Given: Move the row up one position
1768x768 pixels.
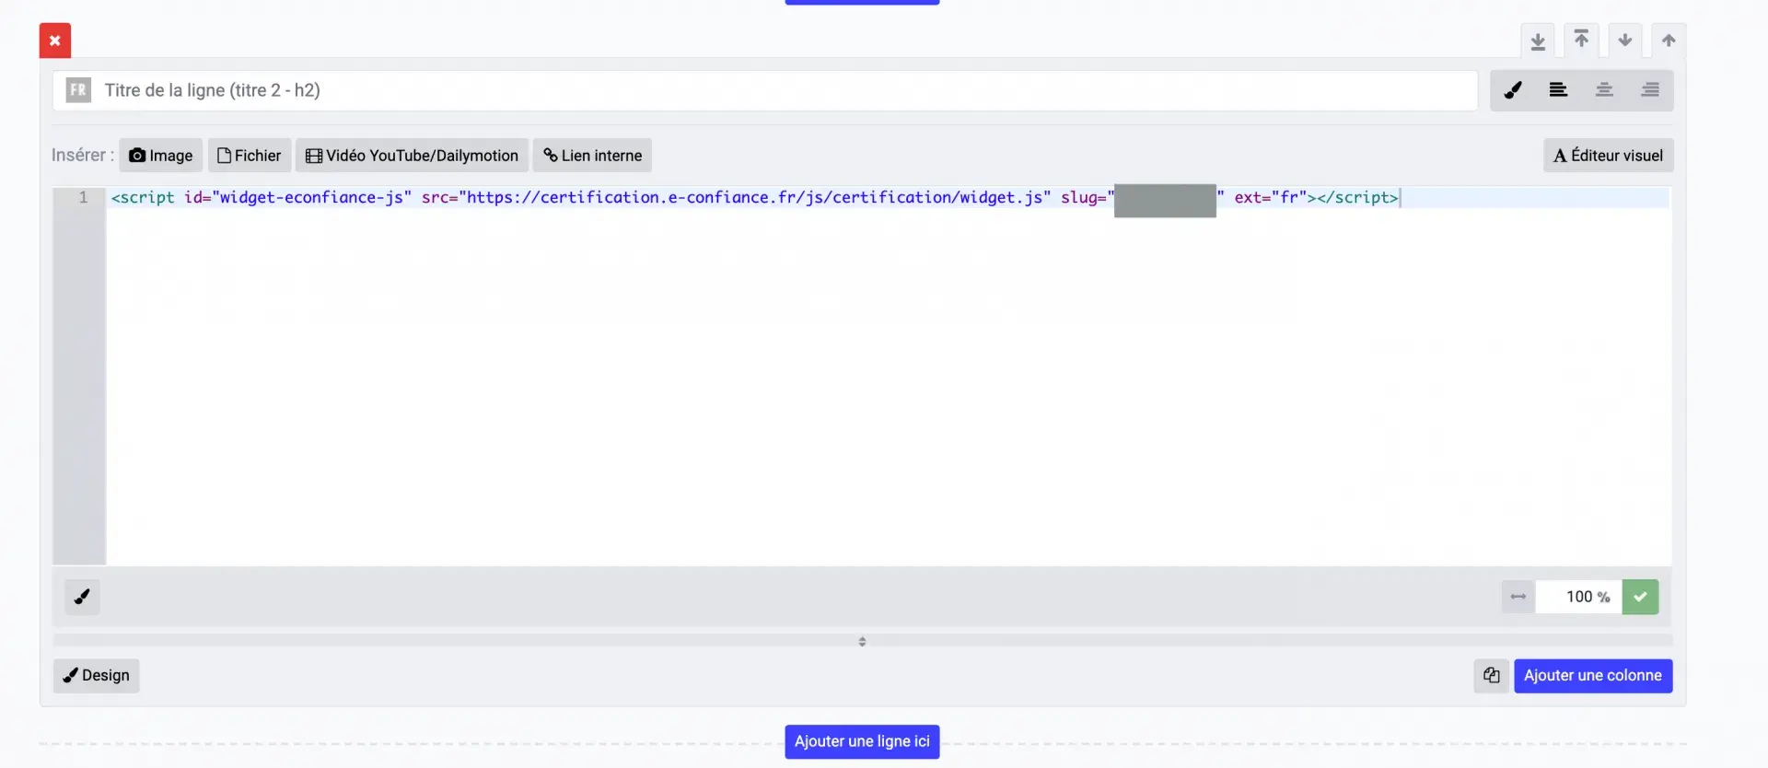Looking at the screenshot, I should coord(1669,41).
